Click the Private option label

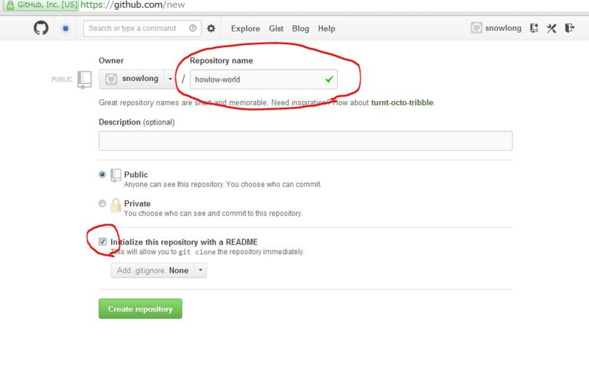pyautogui.click(x=138, y=204)
